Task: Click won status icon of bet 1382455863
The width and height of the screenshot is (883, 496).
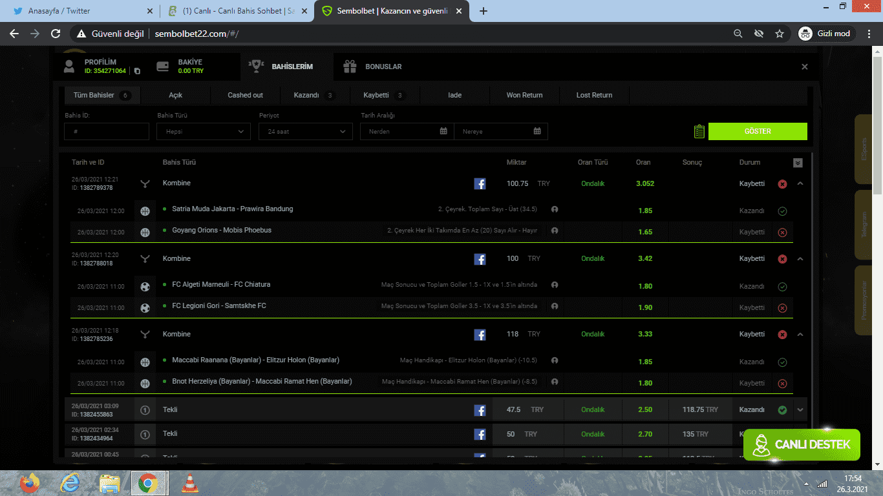Action: pyautogui.click(x=782, y=410)
